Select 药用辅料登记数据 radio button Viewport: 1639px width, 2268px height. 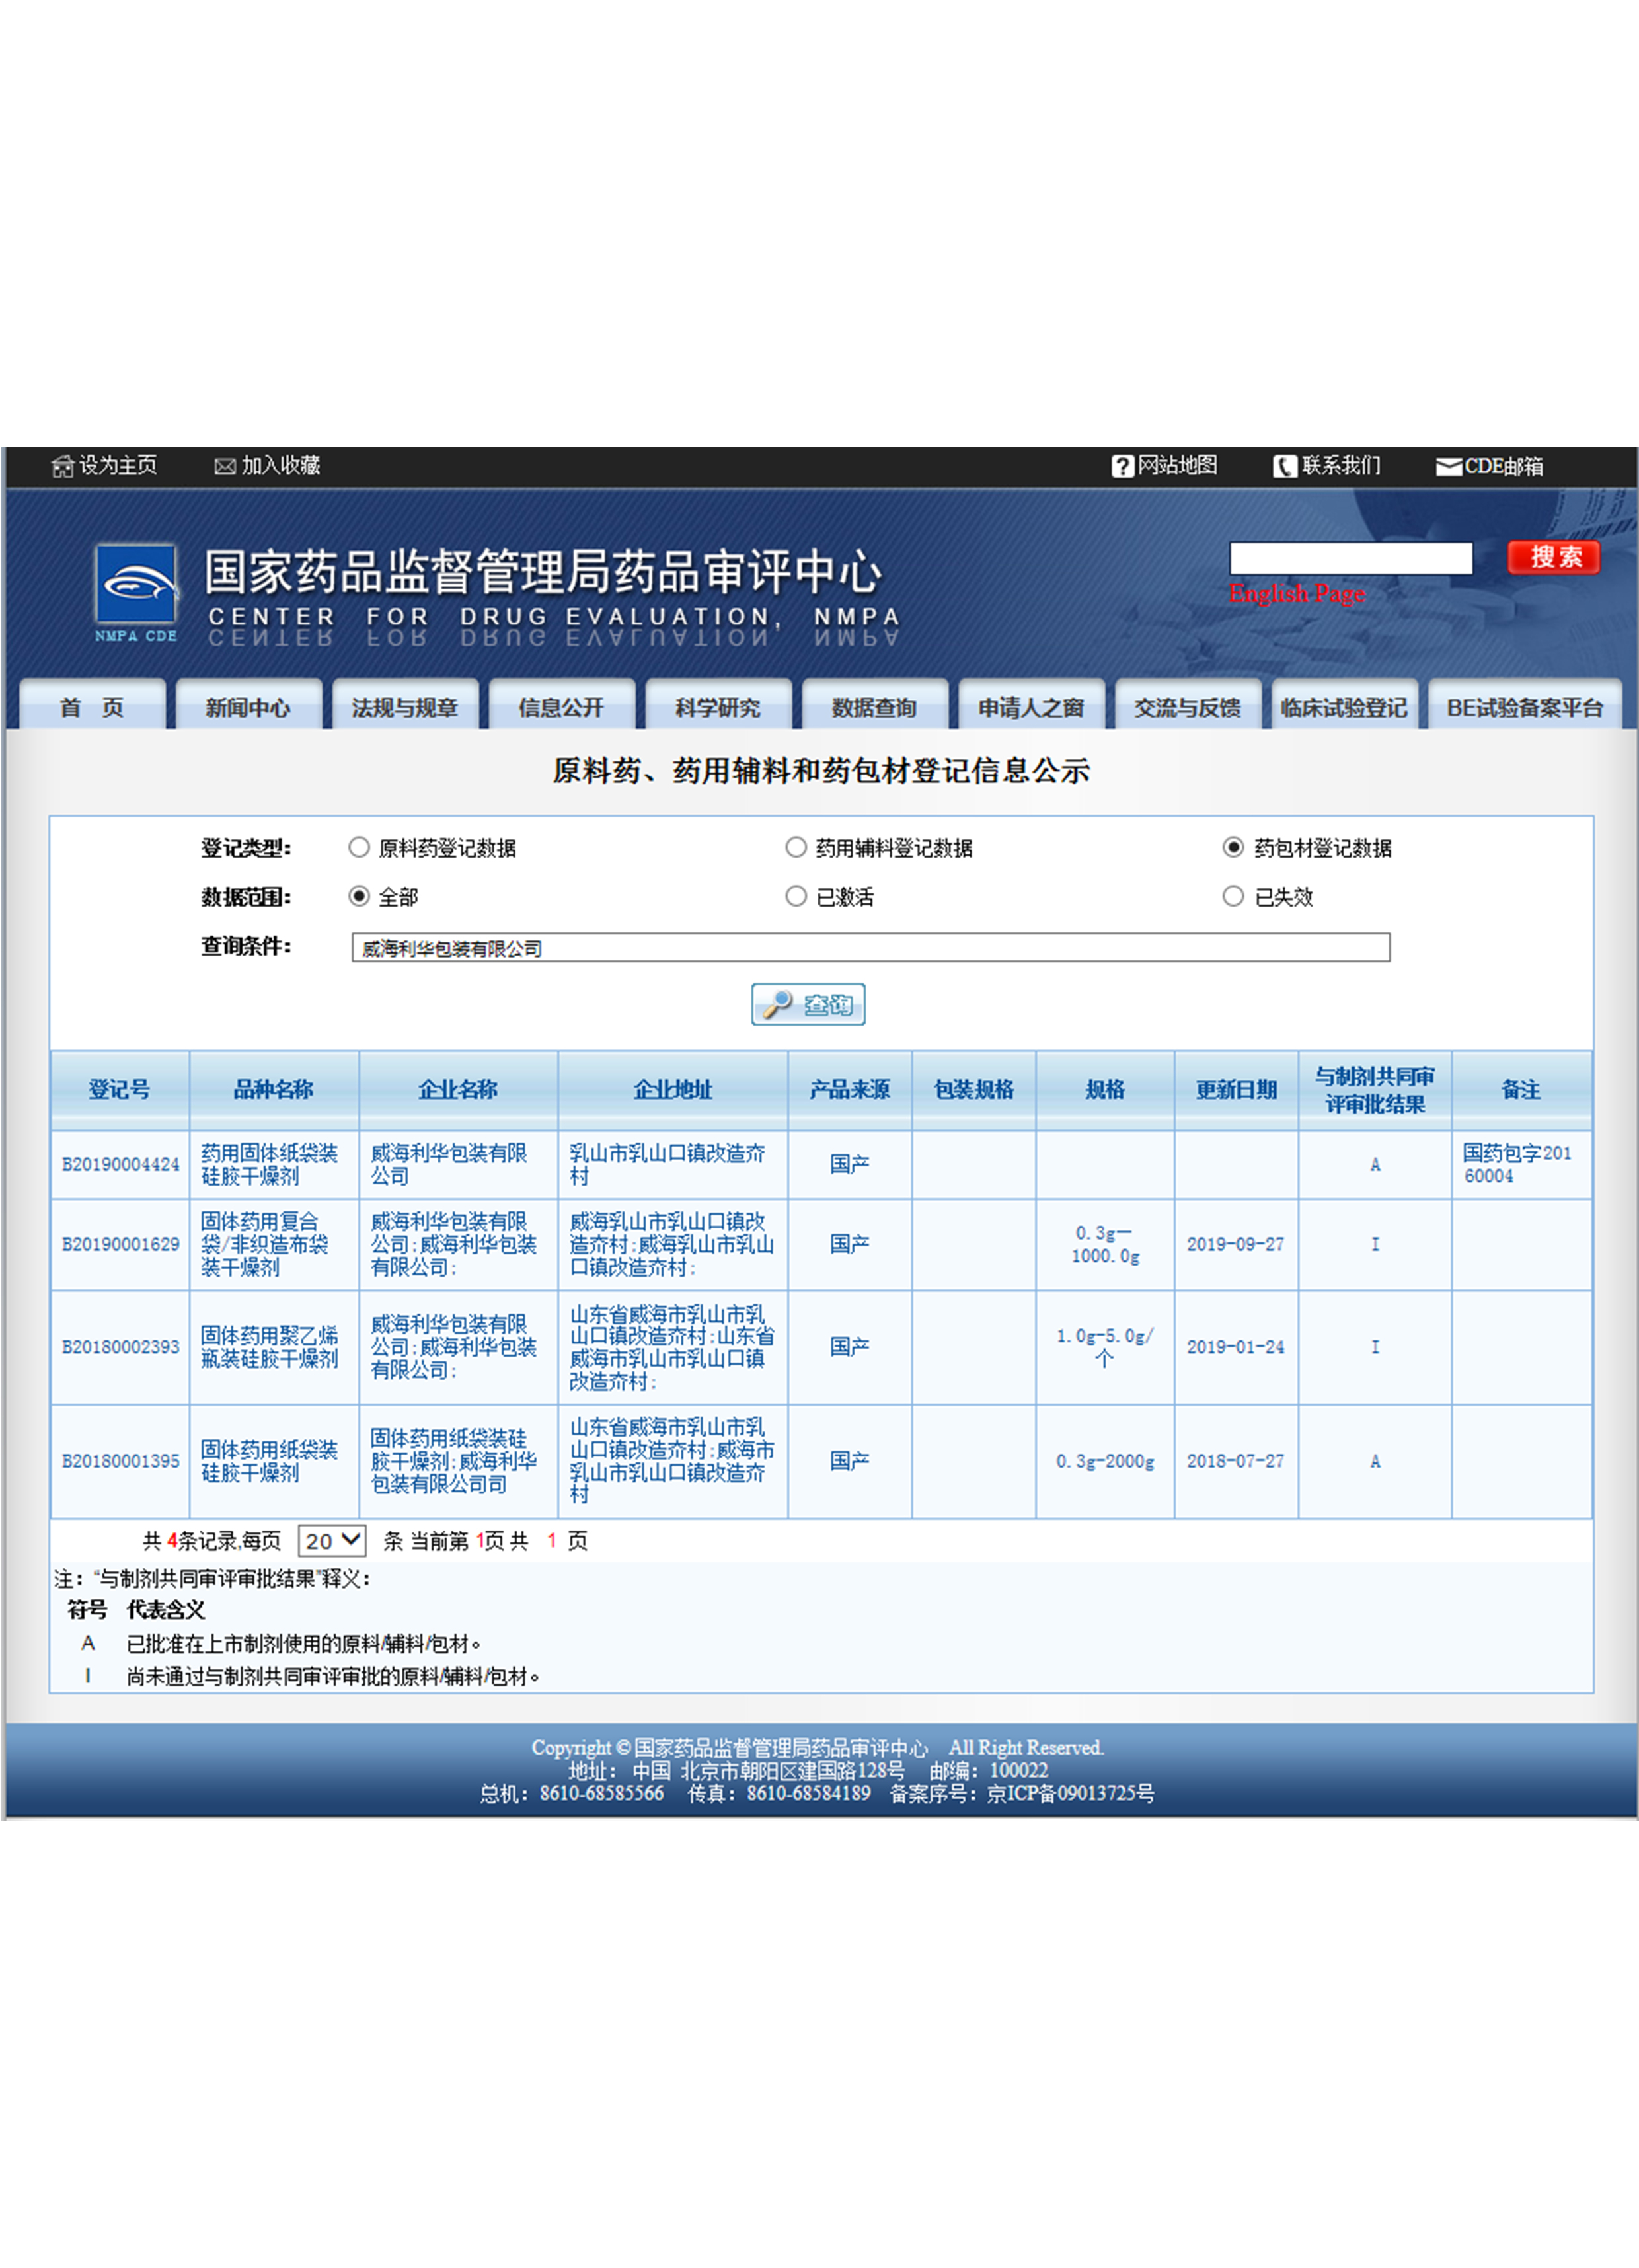[796, 847]
